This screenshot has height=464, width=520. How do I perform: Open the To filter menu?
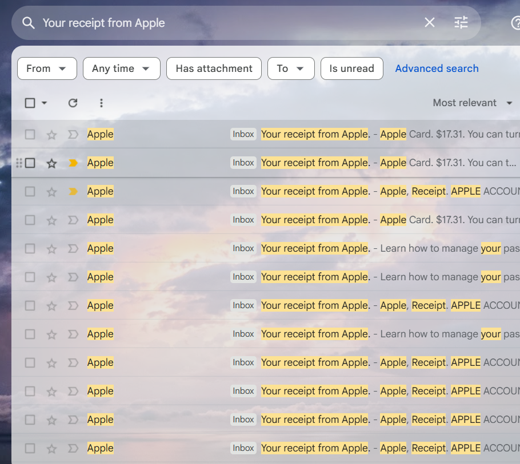click(291, 68)
